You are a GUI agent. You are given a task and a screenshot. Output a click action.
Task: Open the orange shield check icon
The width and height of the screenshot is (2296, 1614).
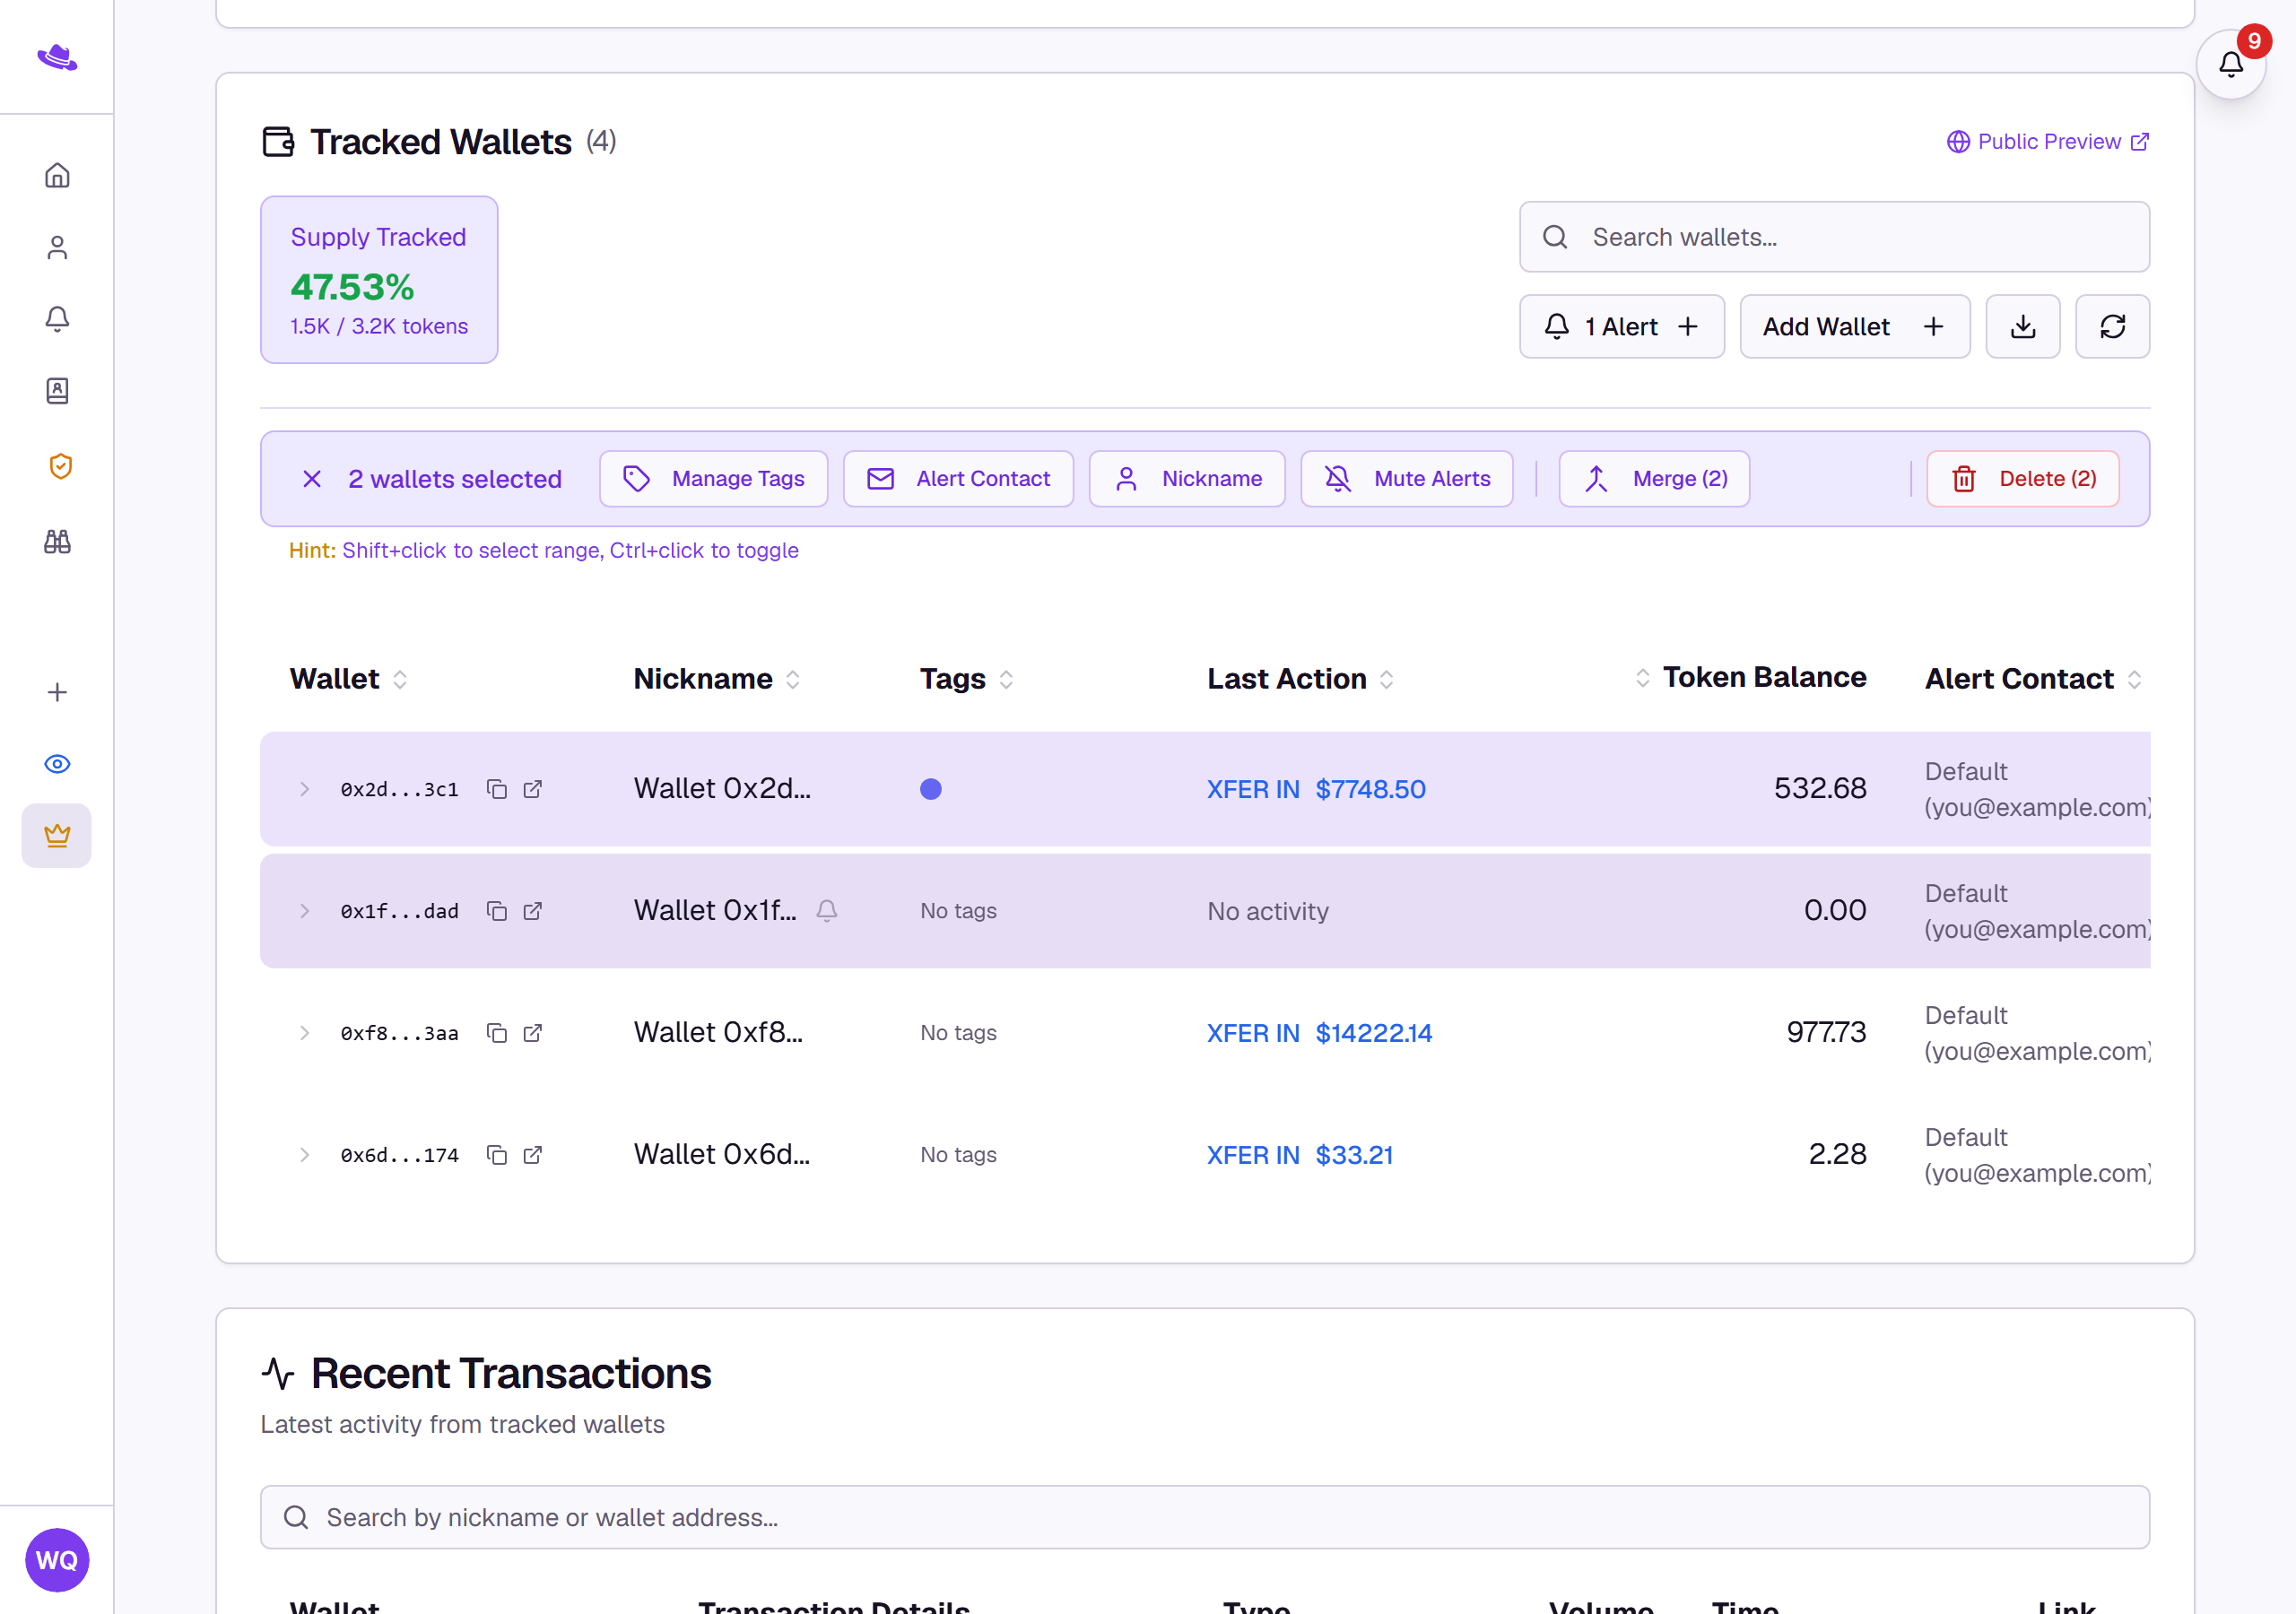click(x=60, y=466)
